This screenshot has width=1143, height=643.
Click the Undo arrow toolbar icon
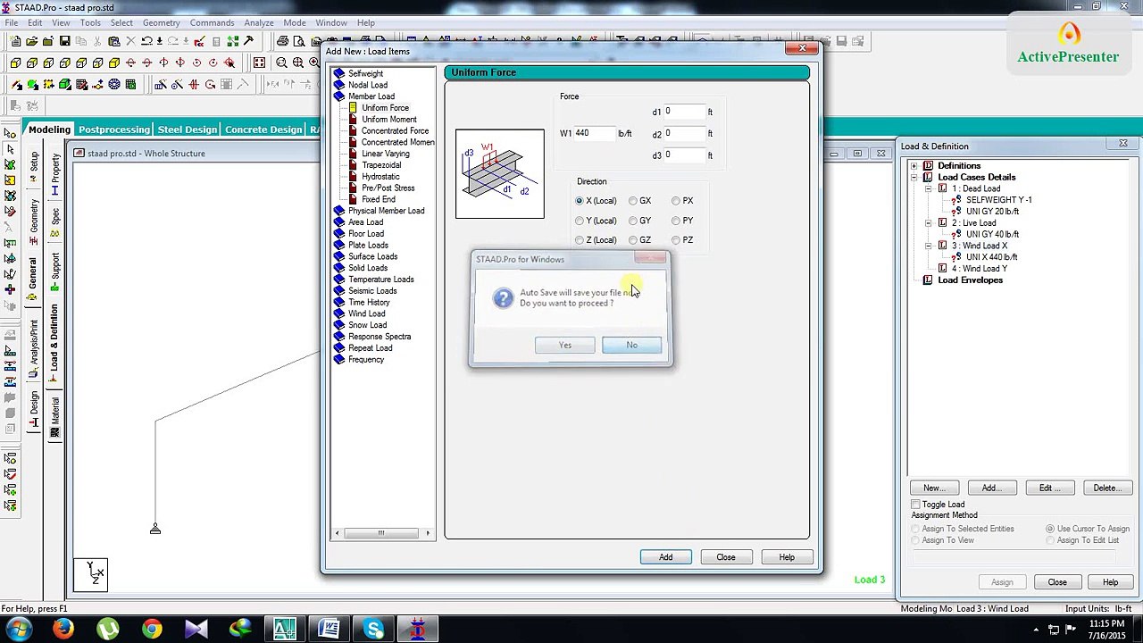(x=146, y=41)
